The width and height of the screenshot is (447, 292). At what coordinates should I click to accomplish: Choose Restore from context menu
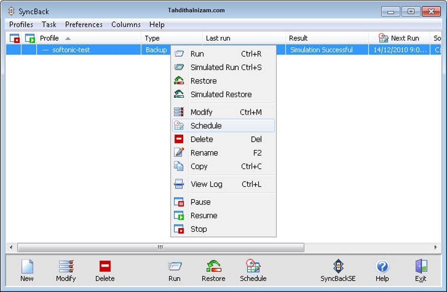click(223, 81)
